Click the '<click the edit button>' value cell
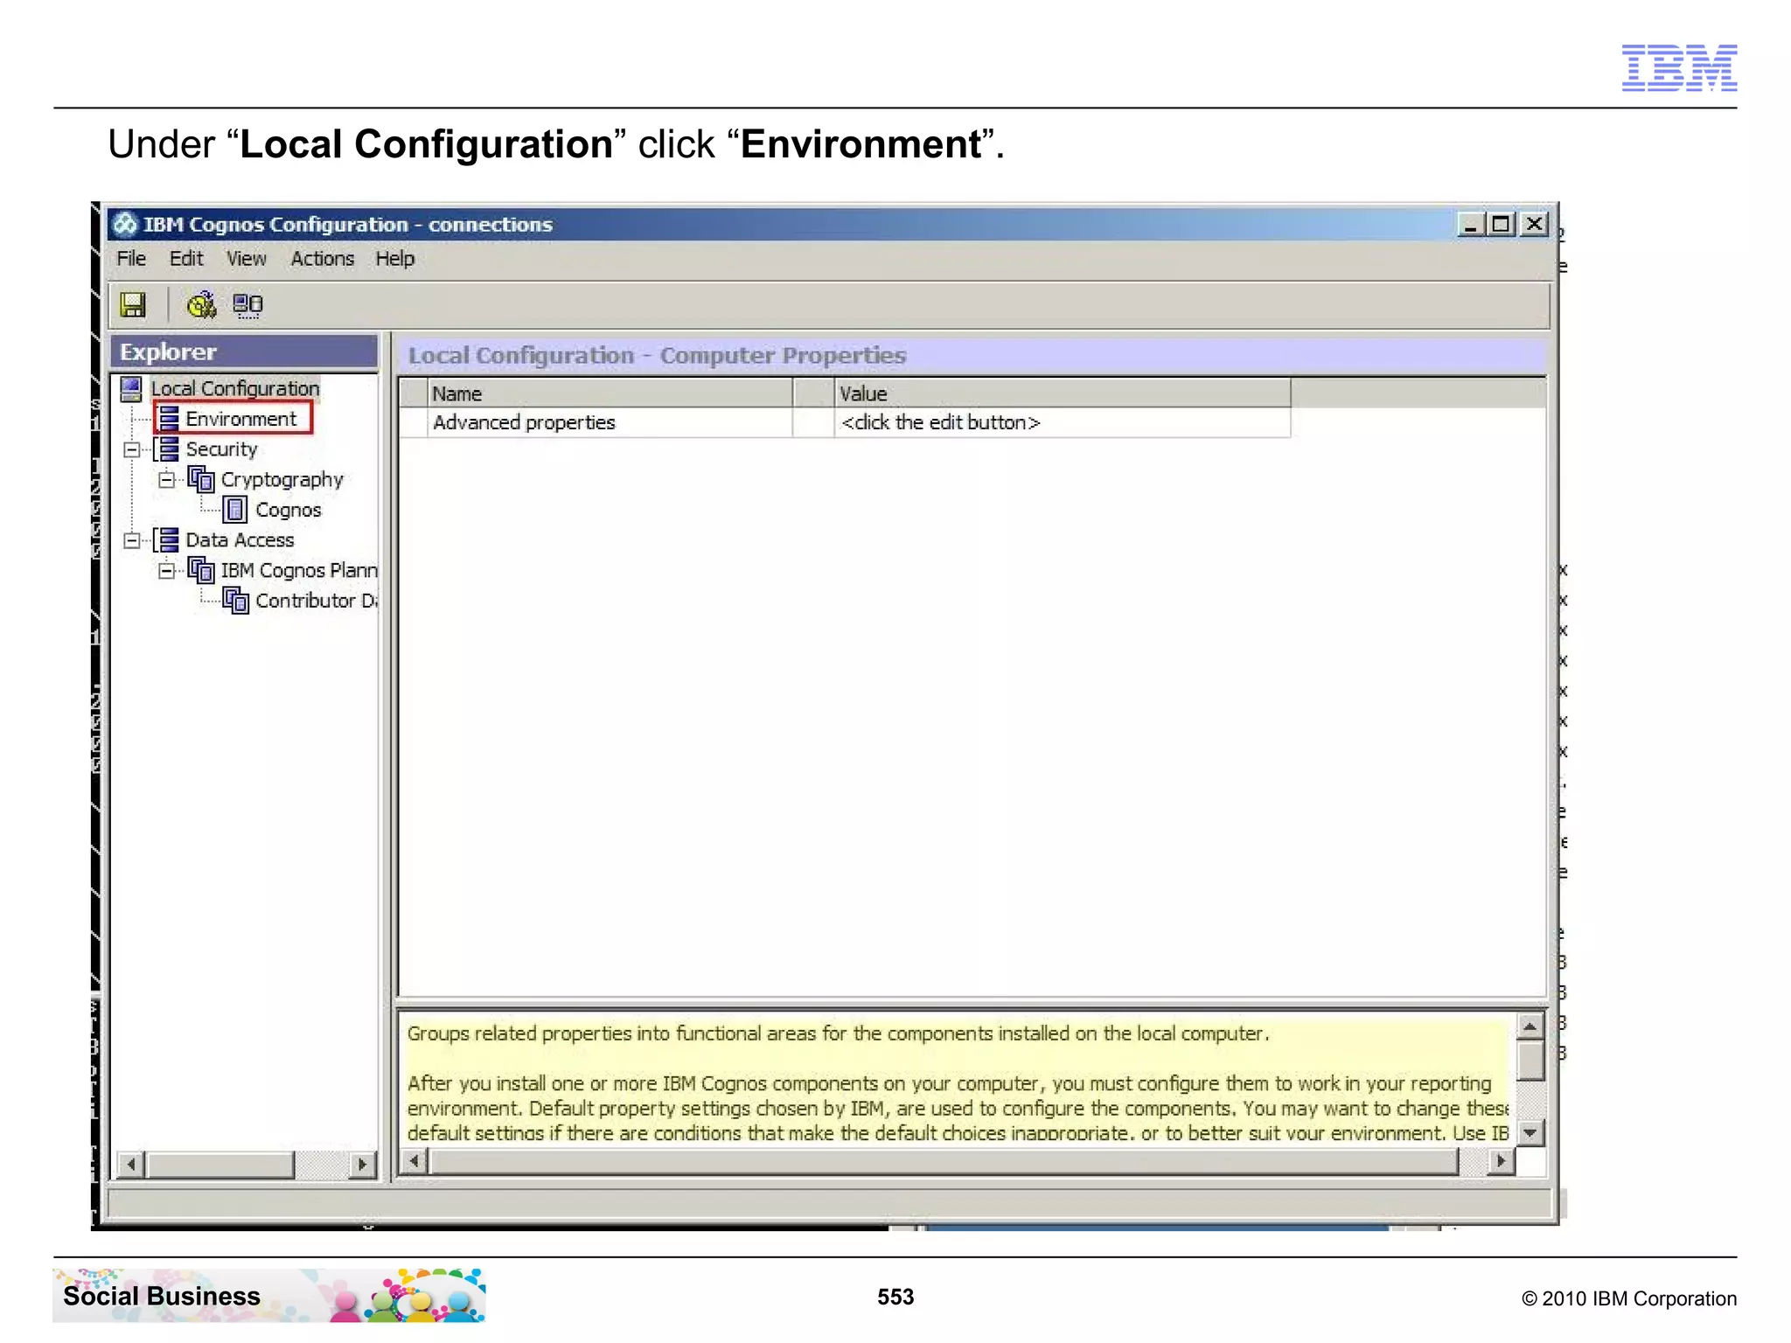The width and height of the screenshot is (1791, 1343). (1062, 422)
